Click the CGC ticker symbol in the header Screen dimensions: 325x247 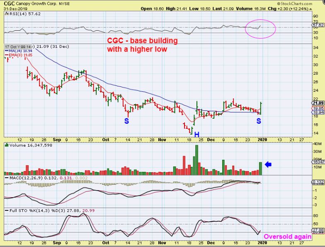[9, 3]
